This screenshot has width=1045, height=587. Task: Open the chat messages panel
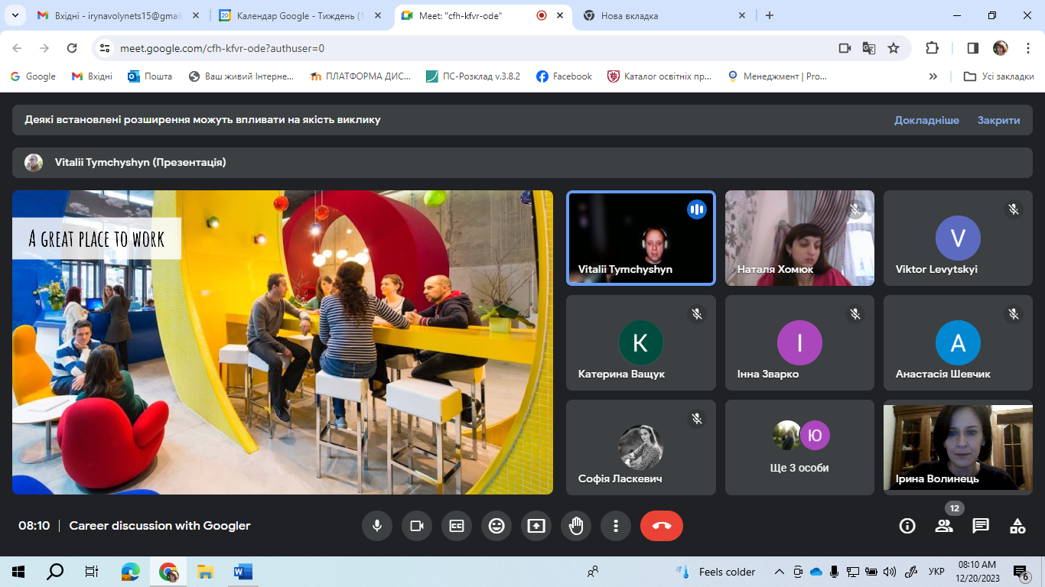point(981,526)
